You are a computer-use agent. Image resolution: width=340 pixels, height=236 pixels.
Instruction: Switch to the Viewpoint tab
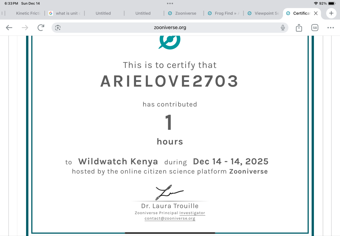pos(263,13)
